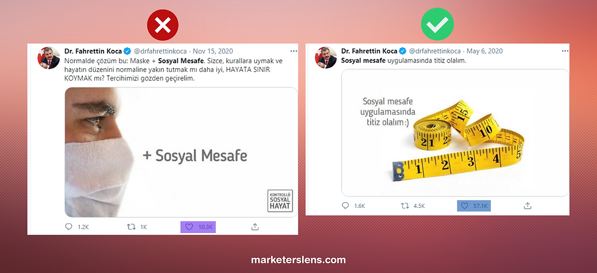This screenshot has height=273, width=597.
Task: Like the Nov 15 tweet with 10.3K likes
Action: [189, 227]
